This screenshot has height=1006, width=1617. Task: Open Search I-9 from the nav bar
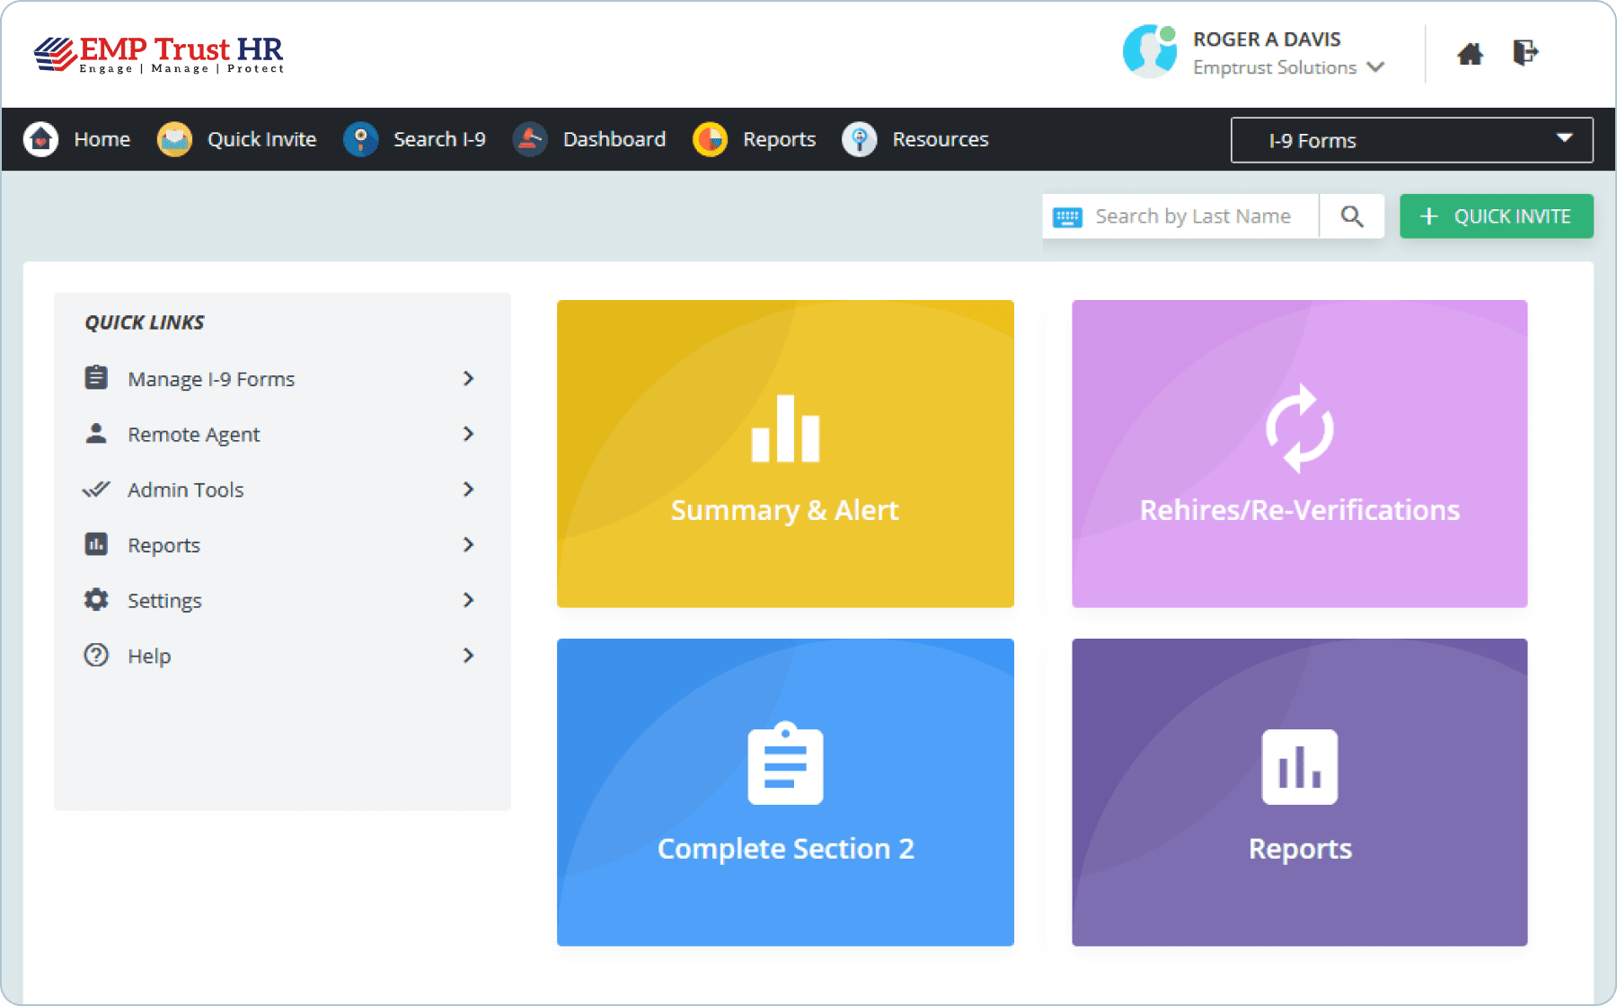click(x=439, y=139)
